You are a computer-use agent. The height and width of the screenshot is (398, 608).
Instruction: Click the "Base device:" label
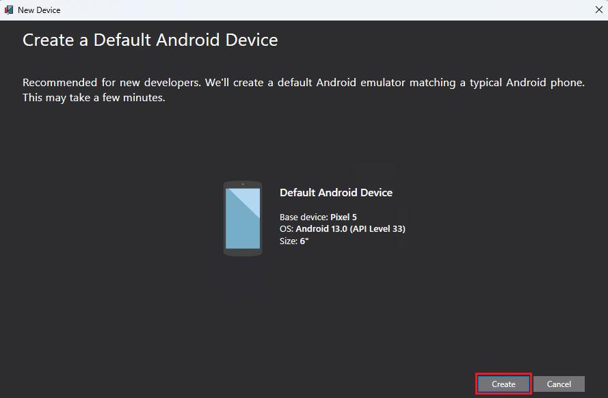304,217
